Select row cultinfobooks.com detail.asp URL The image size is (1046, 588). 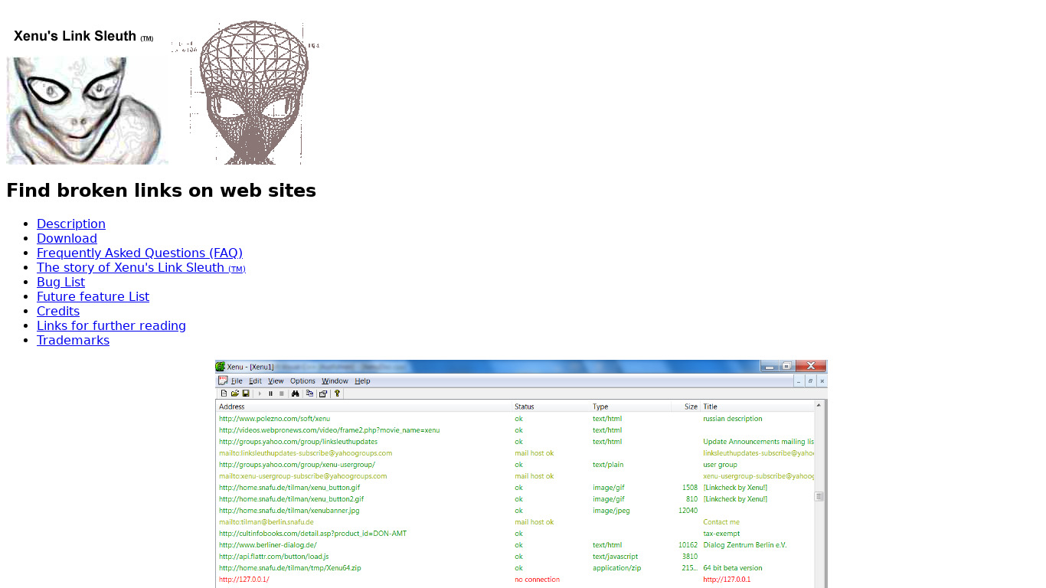pyautogui.click(x=312, y=534)
